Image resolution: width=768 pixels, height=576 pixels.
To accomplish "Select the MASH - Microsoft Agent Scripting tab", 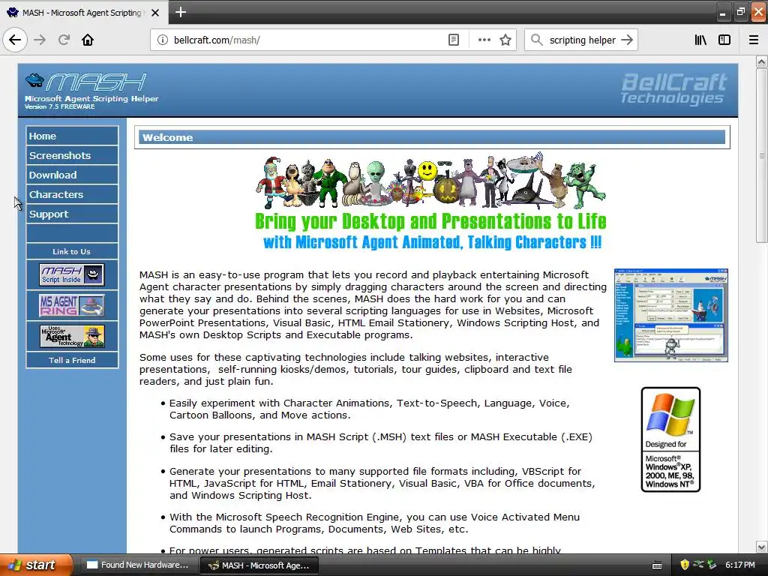I will (84, 13).
